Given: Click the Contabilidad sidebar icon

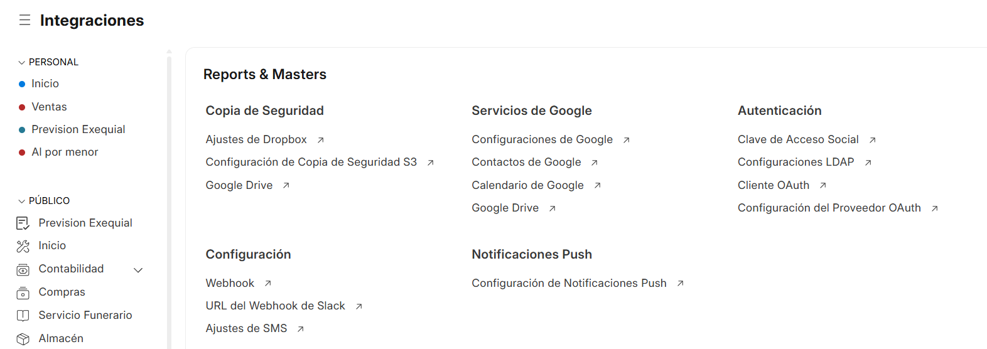Looking at the screenshot, I should [x=23, y=269].
